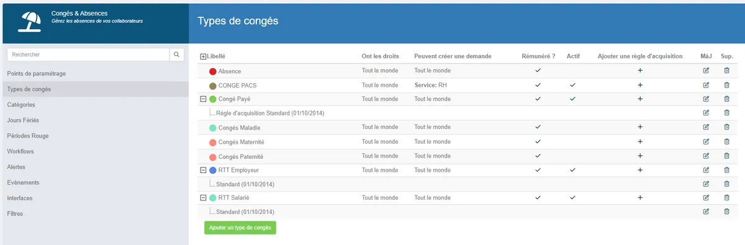745x245 pixels.
Task: Toggle Actif checkmark for RTT Employeur
Action: 572,170
